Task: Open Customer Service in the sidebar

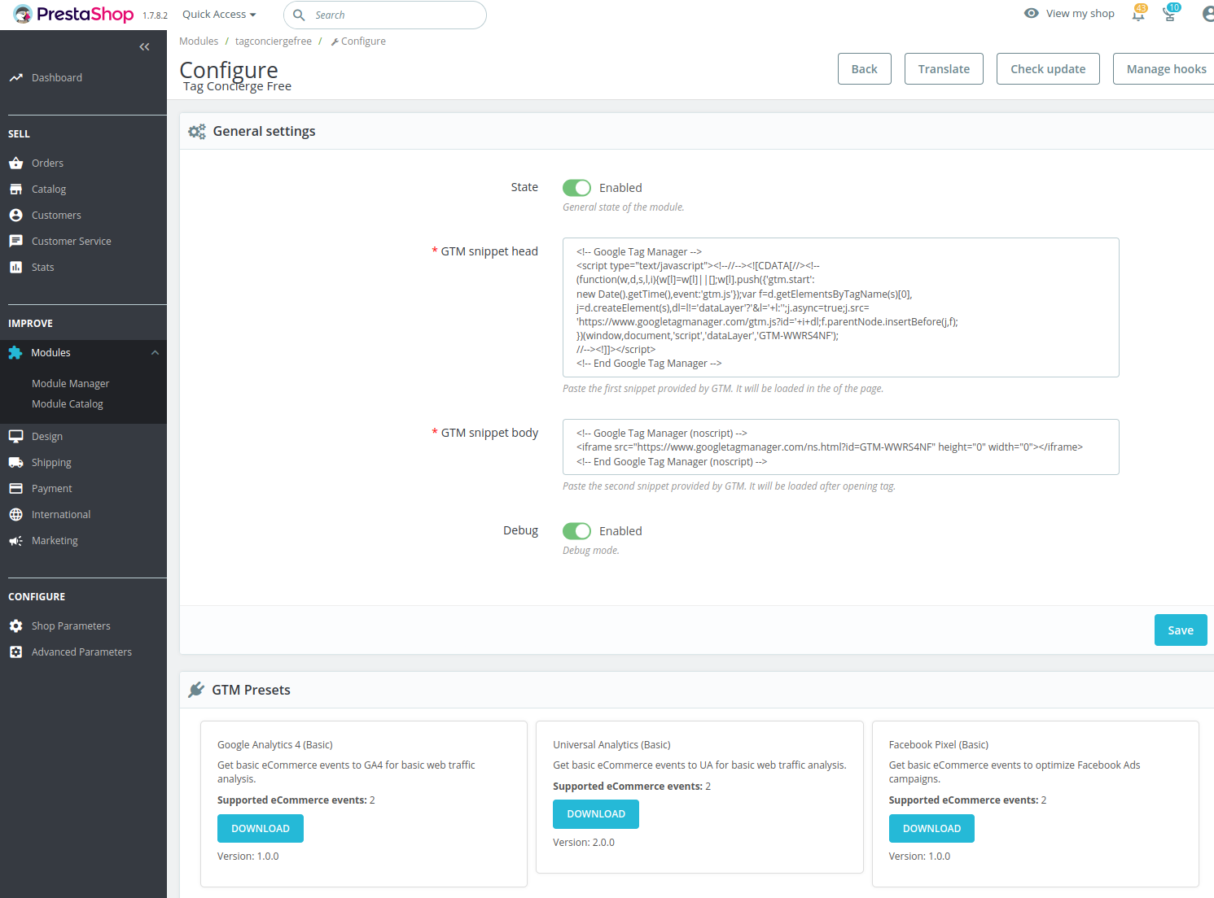Action: (x=72, y=242)
